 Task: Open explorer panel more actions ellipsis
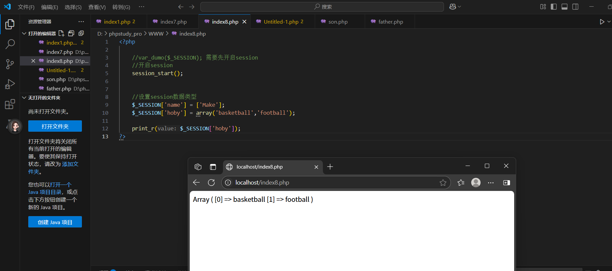pyautogui.click(x=81, y=22)
